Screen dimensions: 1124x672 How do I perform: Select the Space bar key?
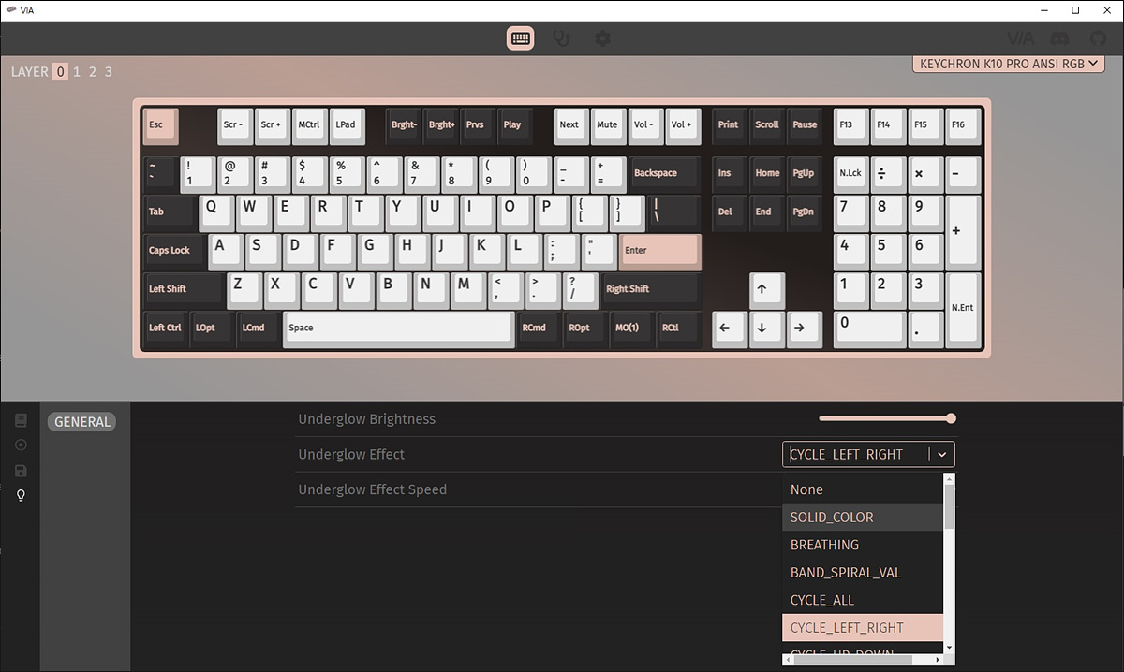(399, 329)
